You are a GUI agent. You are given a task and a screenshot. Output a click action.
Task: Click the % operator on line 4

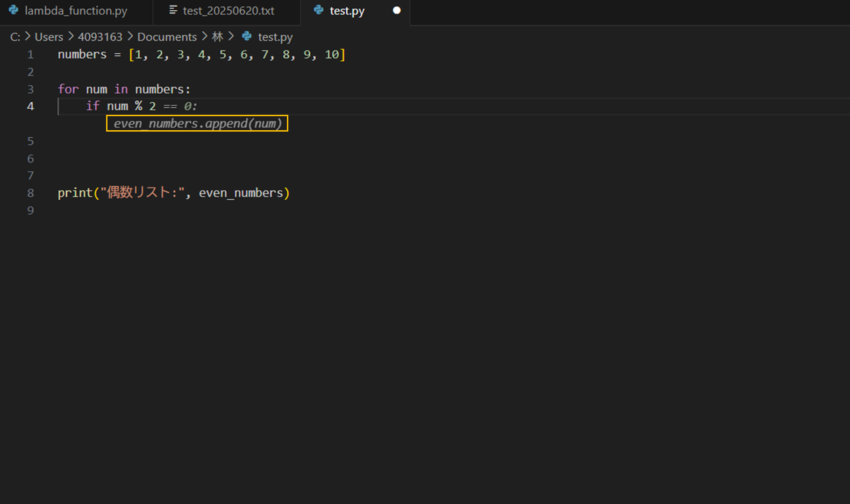click(x=139, y=106)
